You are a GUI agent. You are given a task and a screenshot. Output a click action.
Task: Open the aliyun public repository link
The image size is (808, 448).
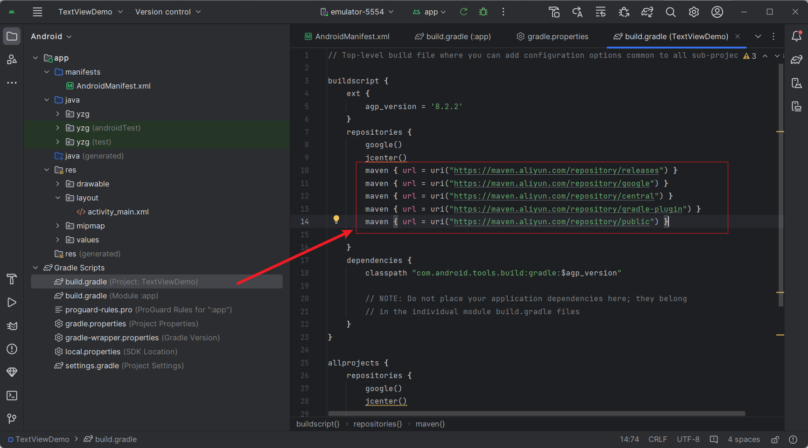[x=551, y=222]
